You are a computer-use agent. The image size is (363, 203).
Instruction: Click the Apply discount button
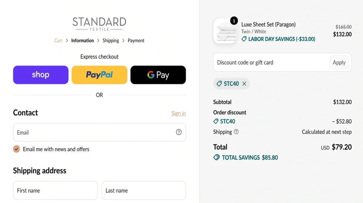click(339, 62)
